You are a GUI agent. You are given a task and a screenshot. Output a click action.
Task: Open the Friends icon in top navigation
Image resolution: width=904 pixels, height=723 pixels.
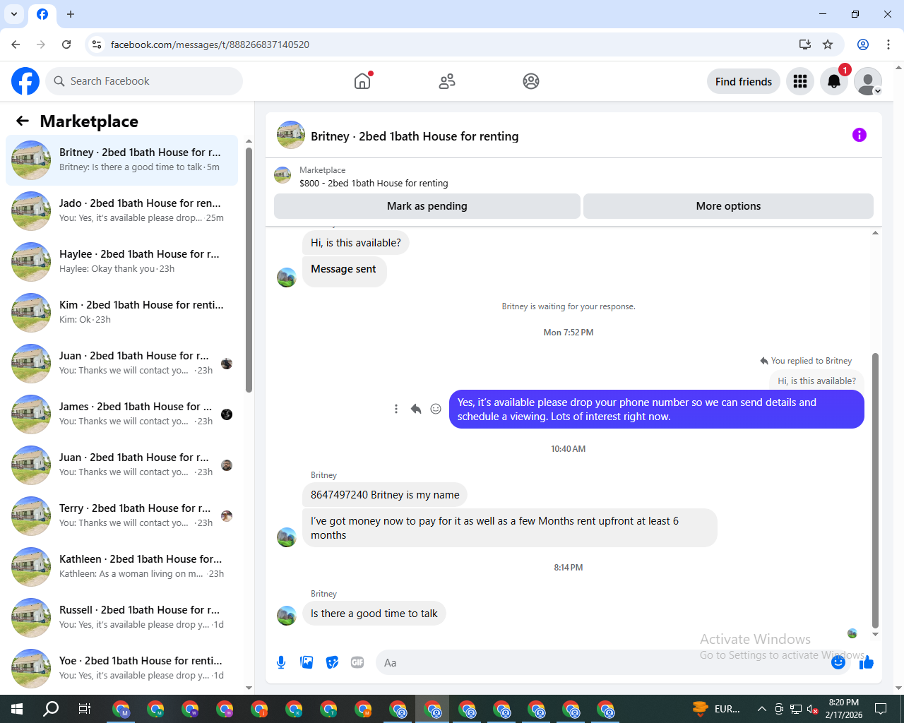pyautogui.click(x=447, y=81)
